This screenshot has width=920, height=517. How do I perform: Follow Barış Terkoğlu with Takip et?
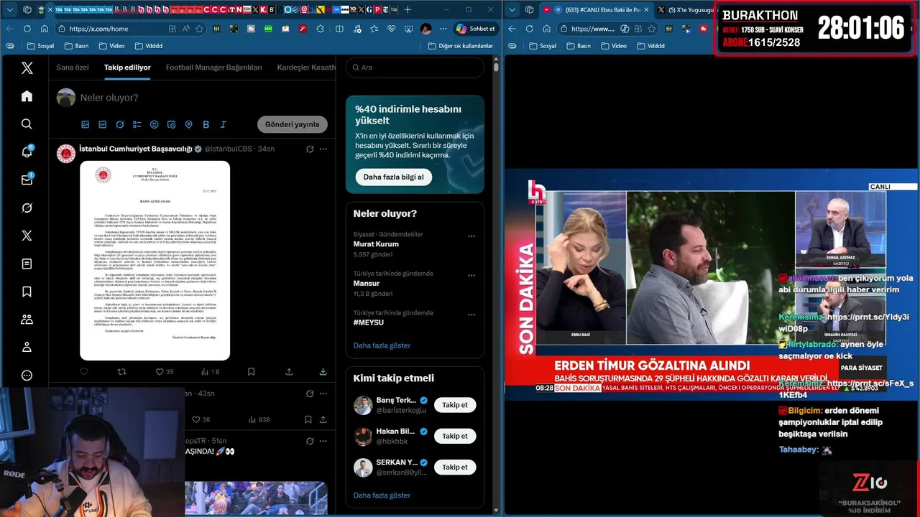point(454,405)
